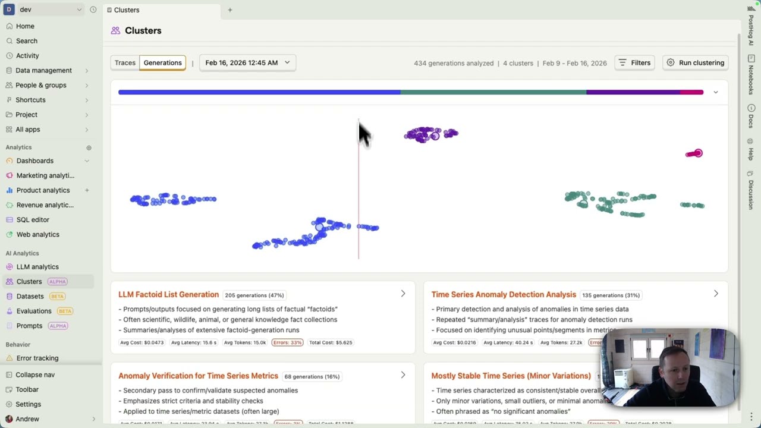The width and height of the screenshot is (761, 428).
Task: Open the Filters button
Action: pos(634,62)
